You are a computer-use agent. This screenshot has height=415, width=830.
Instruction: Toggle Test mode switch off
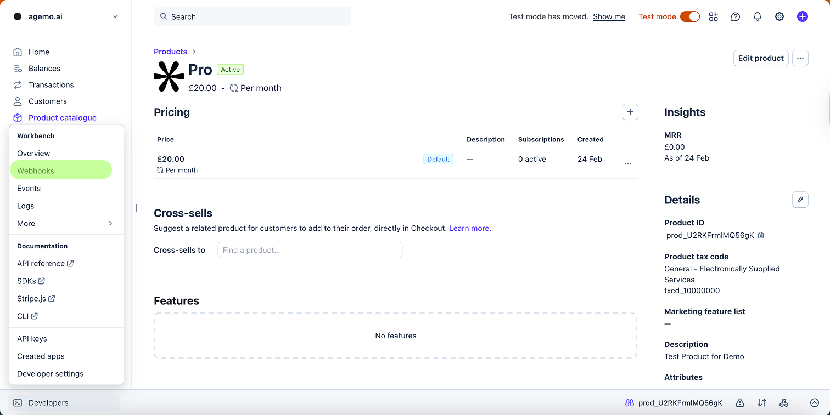point(690,16)
